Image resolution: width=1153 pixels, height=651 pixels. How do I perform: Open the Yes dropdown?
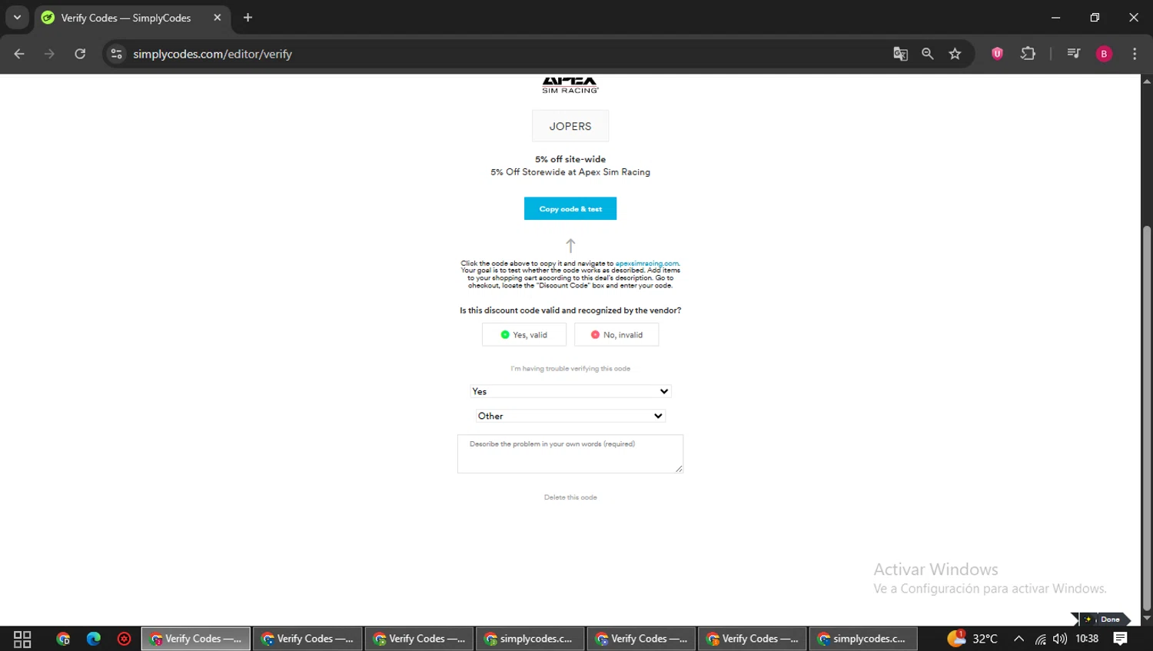pos(570,391)
